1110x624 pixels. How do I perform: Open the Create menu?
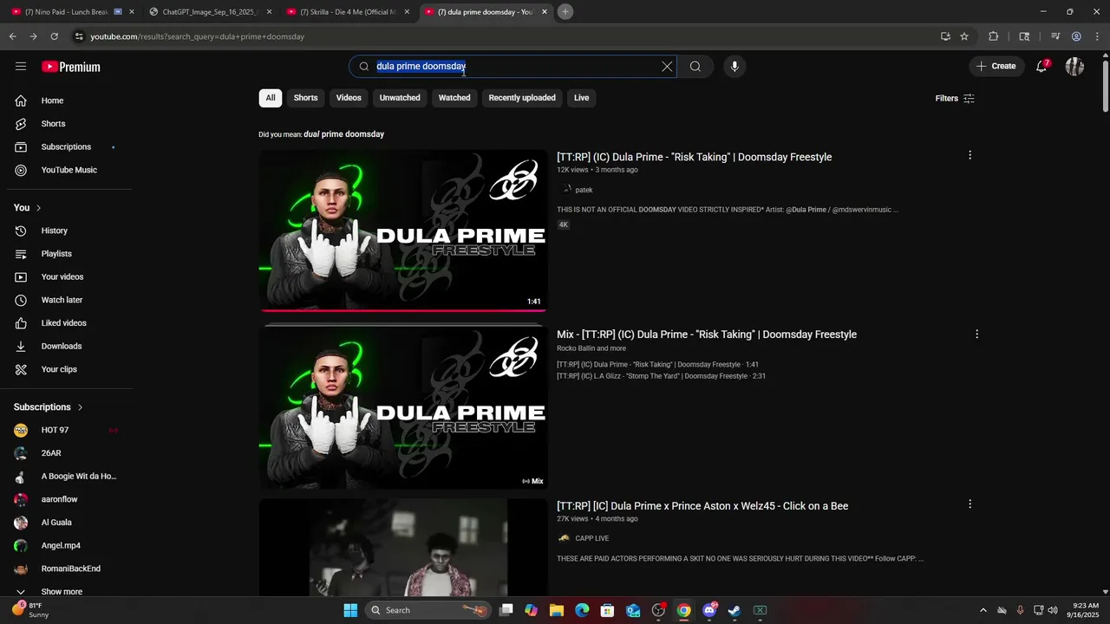point(996,66)
